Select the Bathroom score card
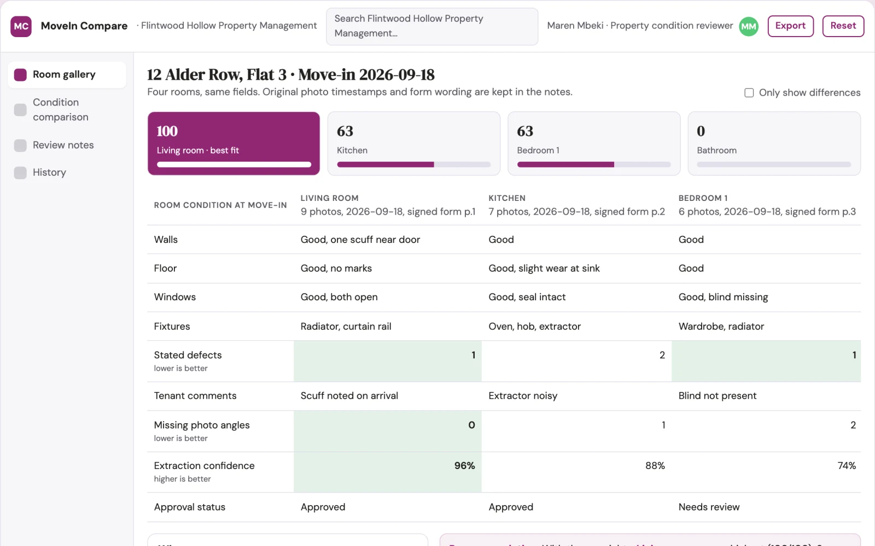 coord(774,144)
